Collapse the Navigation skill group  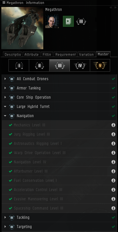coord(5,116)
